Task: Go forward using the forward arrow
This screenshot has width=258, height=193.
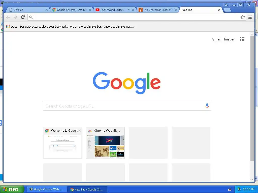Action: (15, 17)
